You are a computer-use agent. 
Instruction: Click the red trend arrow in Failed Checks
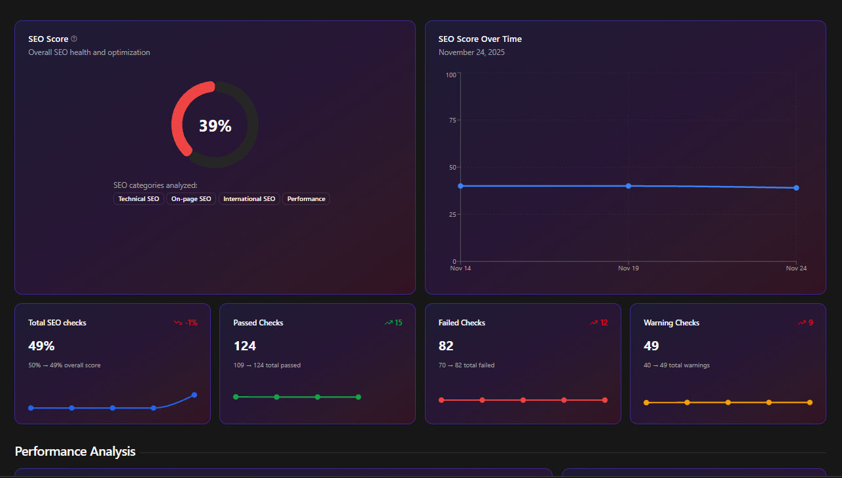pos(594,323)
